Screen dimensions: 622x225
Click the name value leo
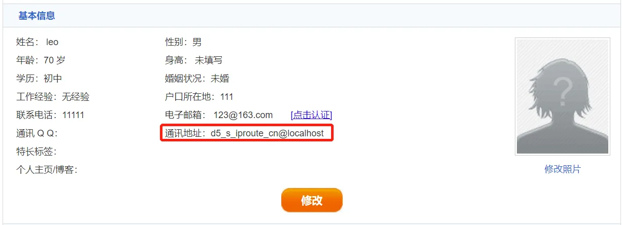(52, 42)
